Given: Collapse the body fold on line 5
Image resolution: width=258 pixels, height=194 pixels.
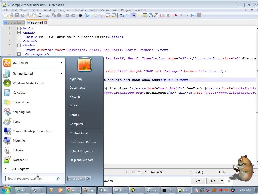Looking at the screenshot, I should (x=19, y=45).
